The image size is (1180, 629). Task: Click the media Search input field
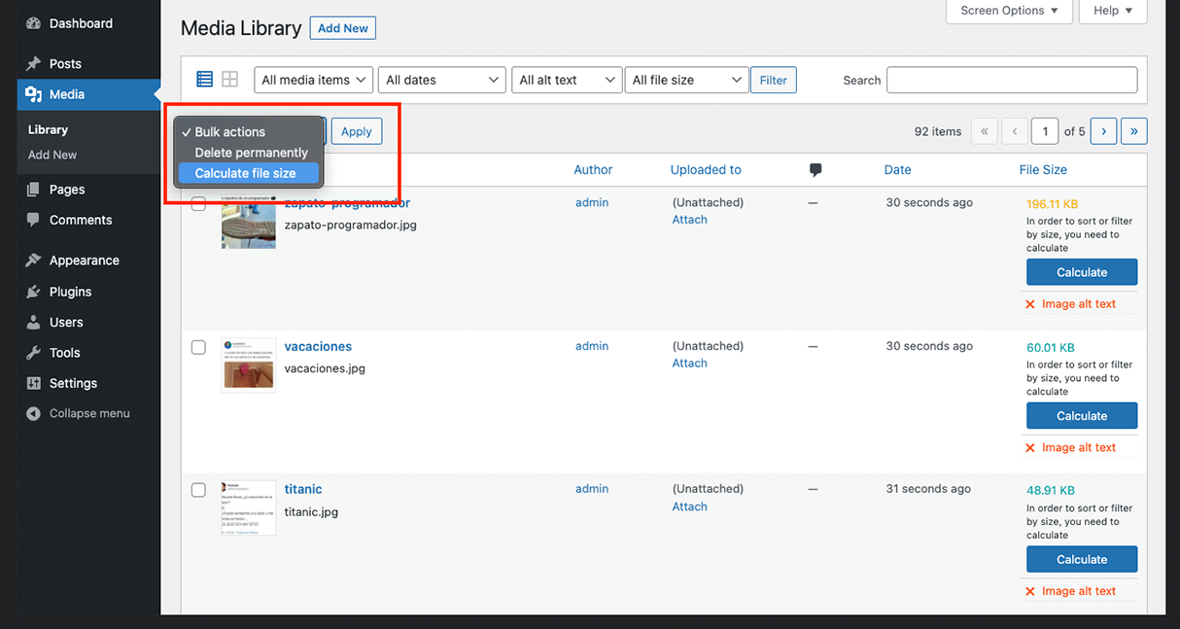click(x=1012, y=80)
